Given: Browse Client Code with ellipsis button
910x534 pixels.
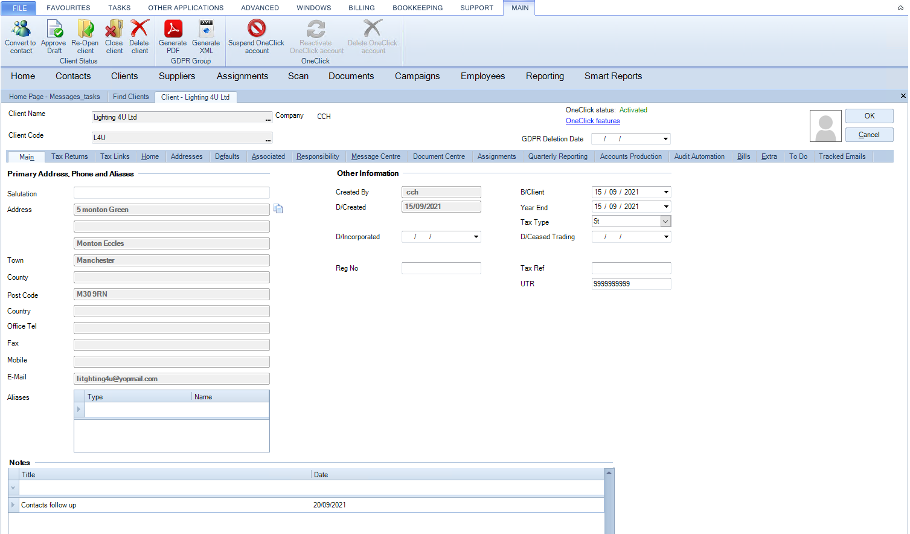Looking at the screenshot, I should 268,138.
